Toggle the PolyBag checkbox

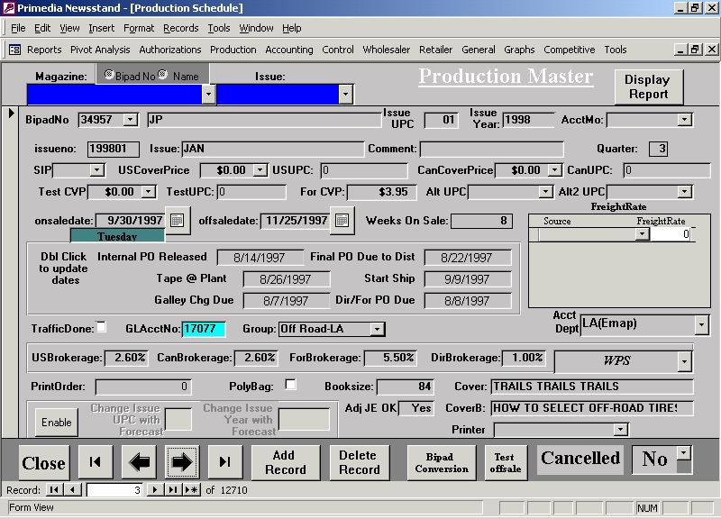pyautogui.click(x=290, y=385)
